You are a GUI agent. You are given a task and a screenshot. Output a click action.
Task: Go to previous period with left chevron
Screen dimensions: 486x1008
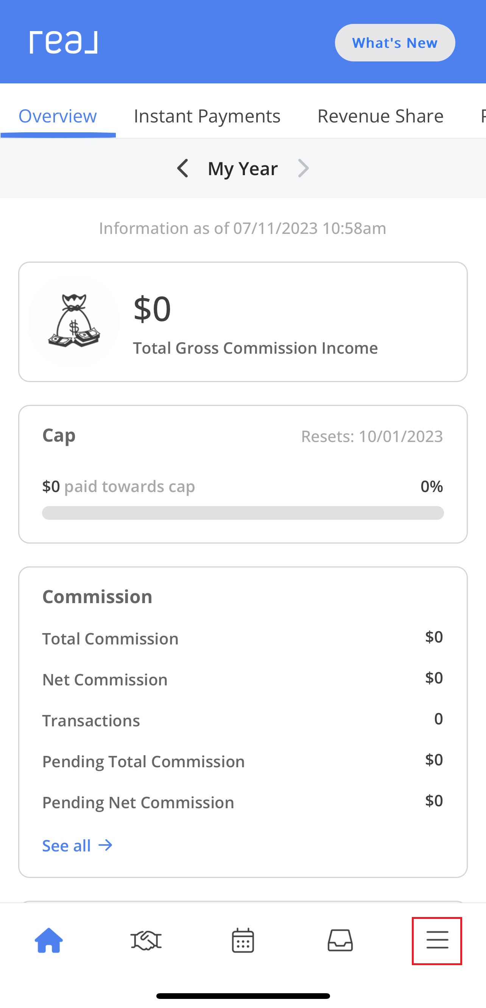[x=183, y=168]
